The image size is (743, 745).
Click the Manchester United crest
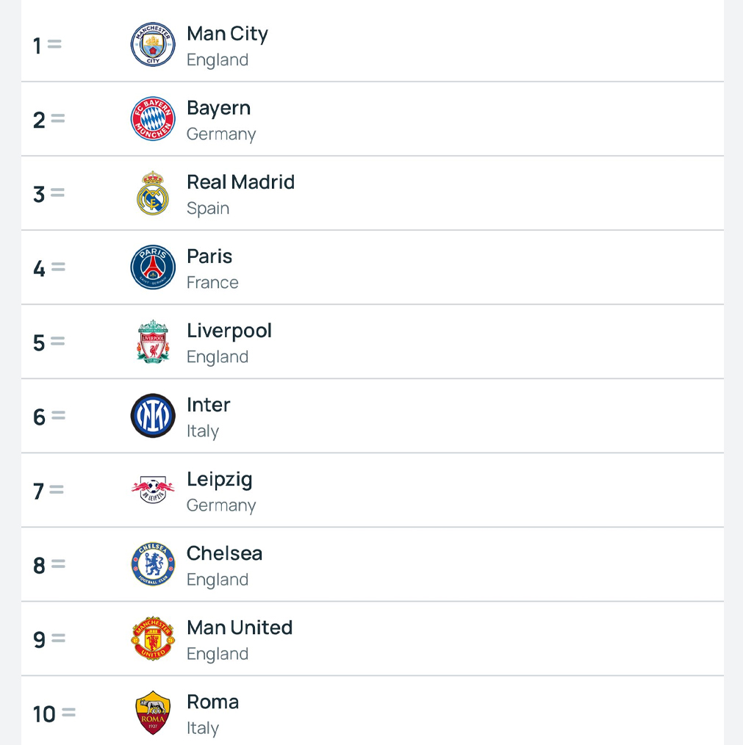coord(153,638)
